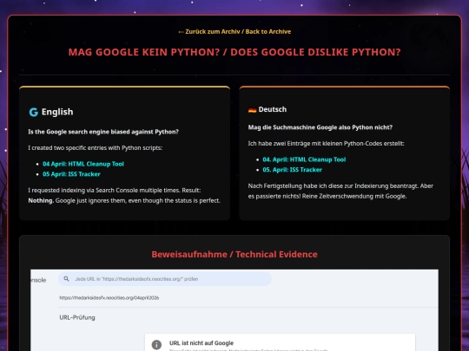Click 'Ich habe zwei Einträge mit kleinen Python-Codes erstellt'
The height and width of the screenshot is (351, 469).
click(x=326, y=144)
